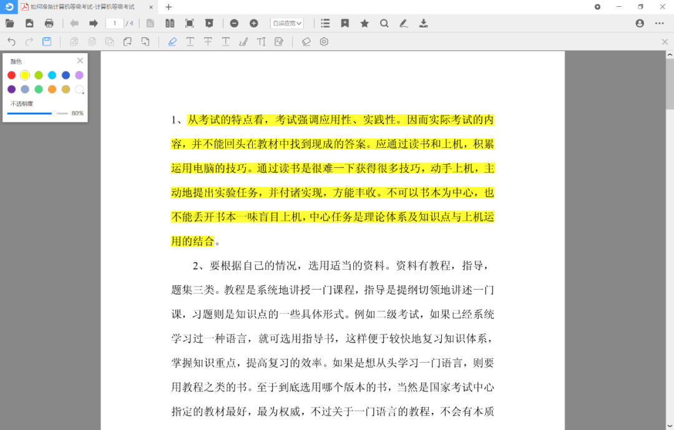The width and height of the screenshot is (674, 430).
Task: Open the document outline panel
Action: [325, 23]
